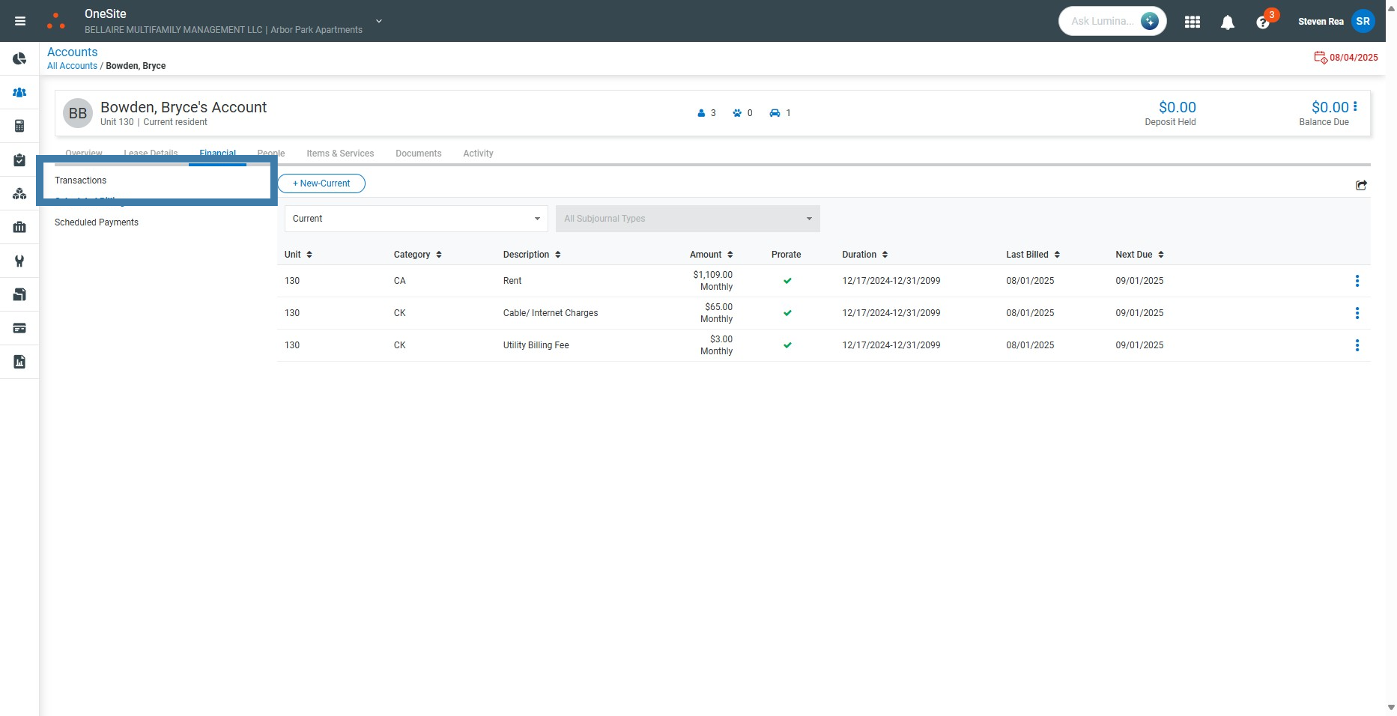Sort by the Amount column
The image size is (1397, 716).
click(711, 255)
